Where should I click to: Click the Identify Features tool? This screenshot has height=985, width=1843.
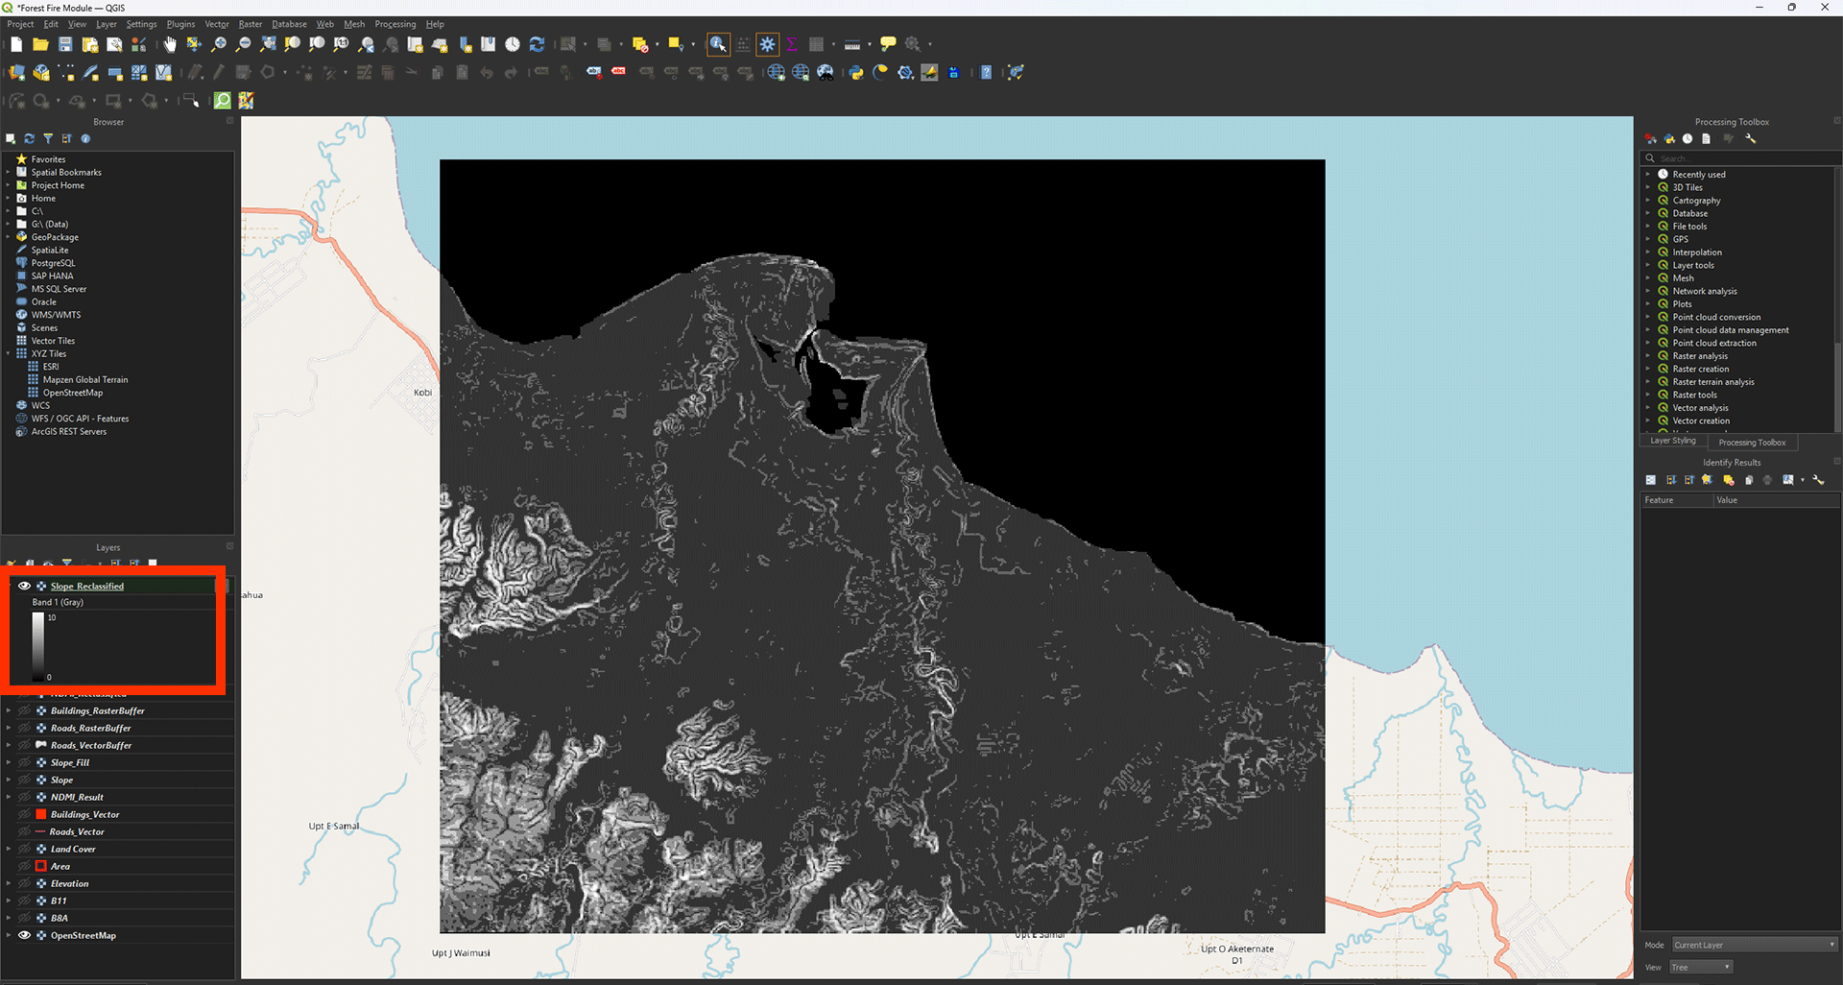[718, 44]
